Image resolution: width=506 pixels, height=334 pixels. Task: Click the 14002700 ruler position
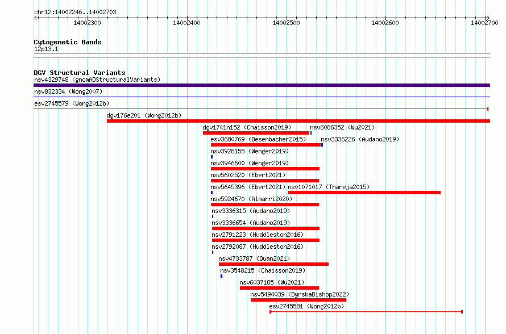[x=484, y=23]
